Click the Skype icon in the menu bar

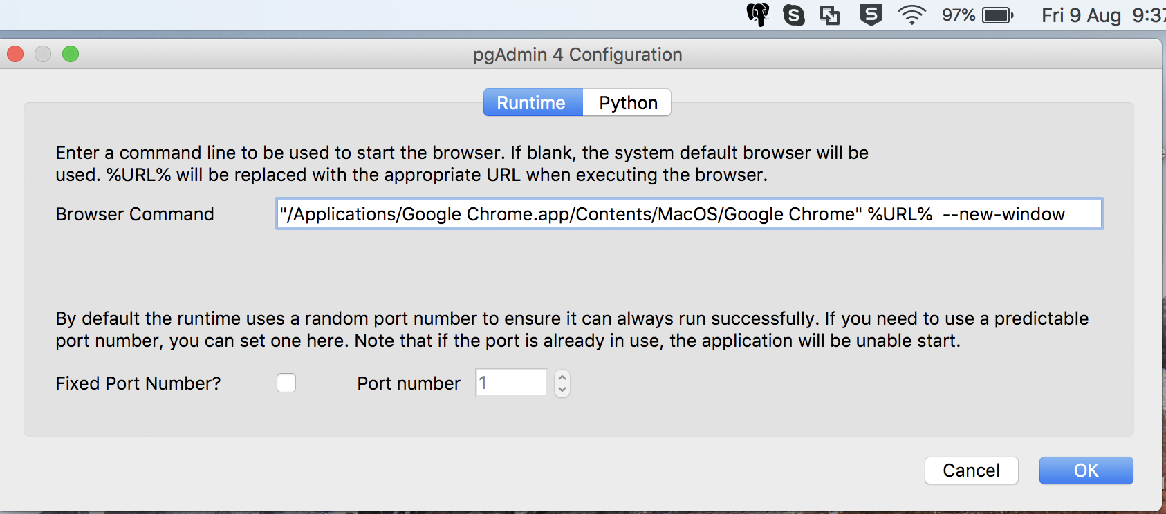click(793, 15)
